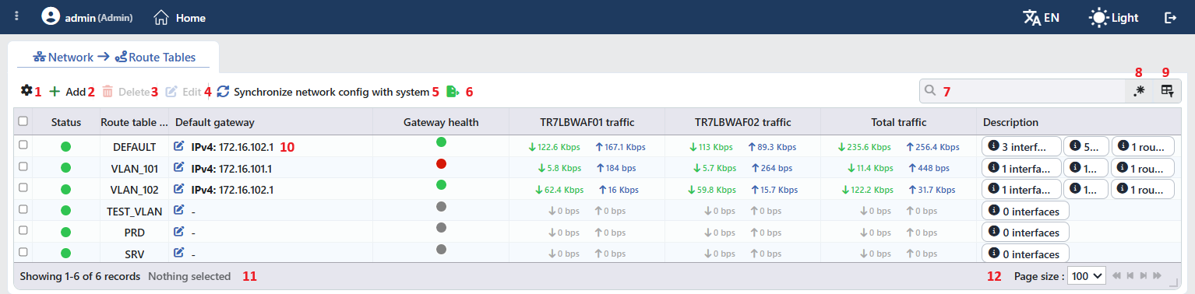Click the Edit button in toolbar
The height and width of the screenshot is (294, 1195).
(183, 92)
